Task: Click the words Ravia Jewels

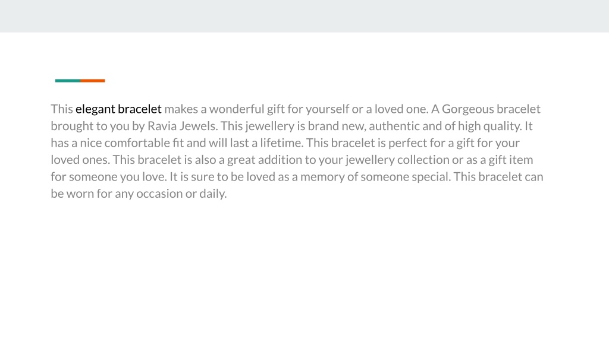Action: click(182, 126)
